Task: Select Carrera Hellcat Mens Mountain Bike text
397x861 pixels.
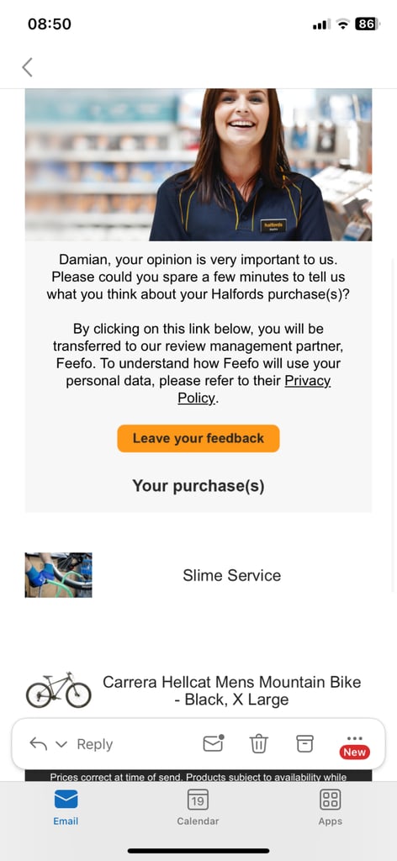Action: click(231, 691)
